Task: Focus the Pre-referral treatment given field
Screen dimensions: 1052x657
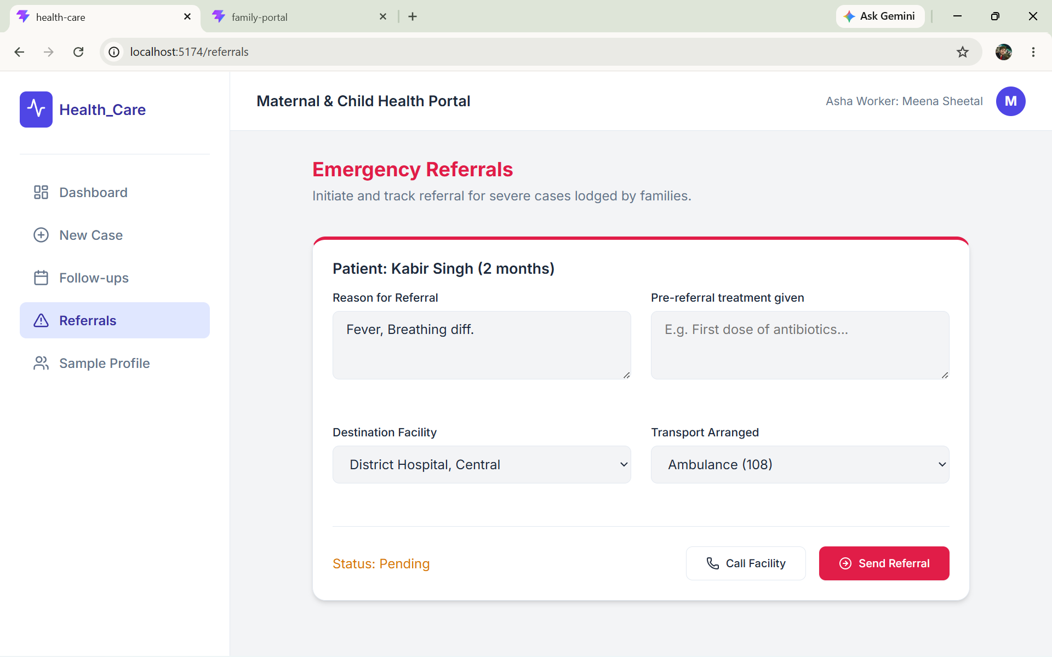Action: tap(800, 345)
